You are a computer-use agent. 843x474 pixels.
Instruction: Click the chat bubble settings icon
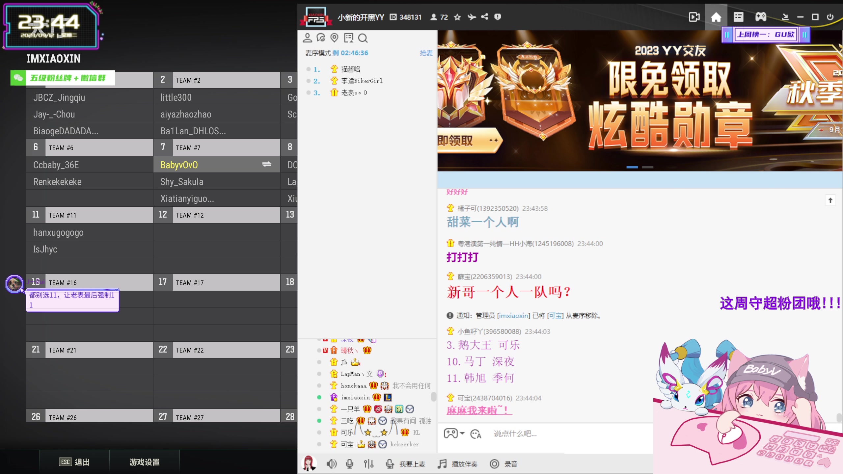point(321,38)
